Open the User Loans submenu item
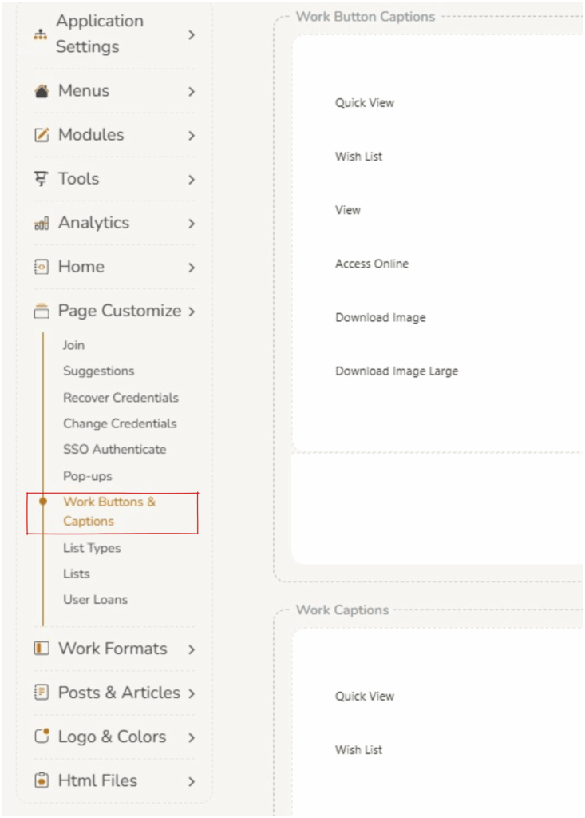 pos(95,600)
